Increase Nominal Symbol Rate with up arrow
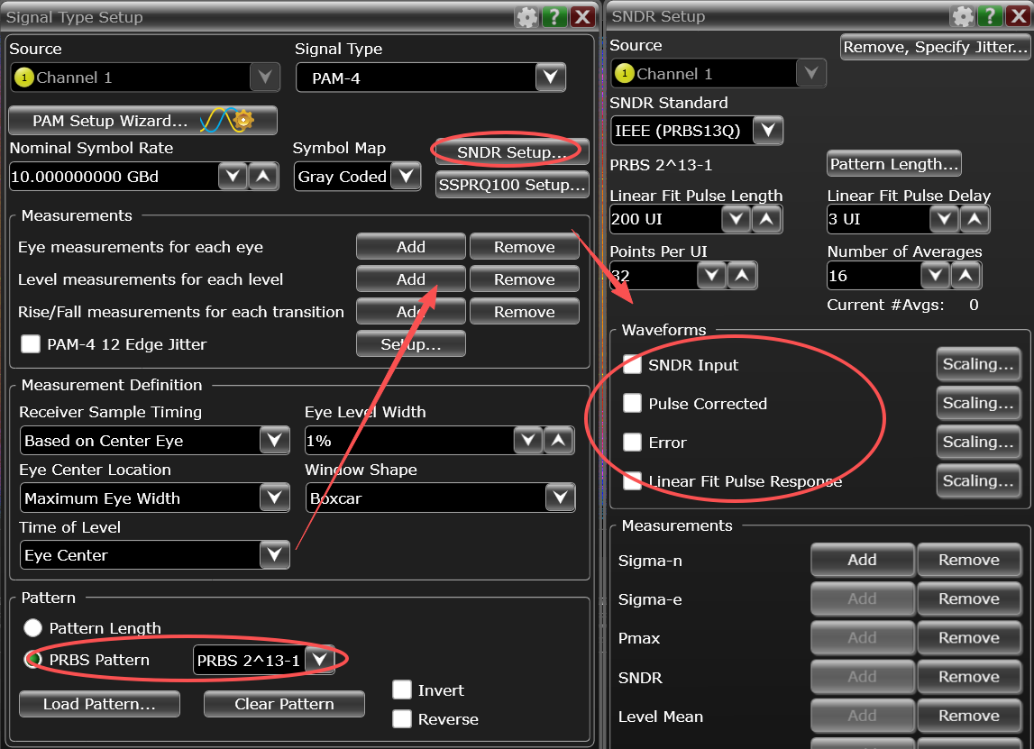 [263, 177]
